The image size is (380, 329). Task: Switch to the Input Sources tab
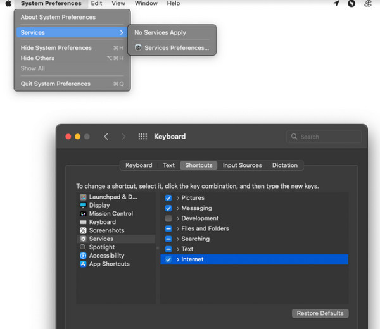pyautogui.click(x=243, y=165)
